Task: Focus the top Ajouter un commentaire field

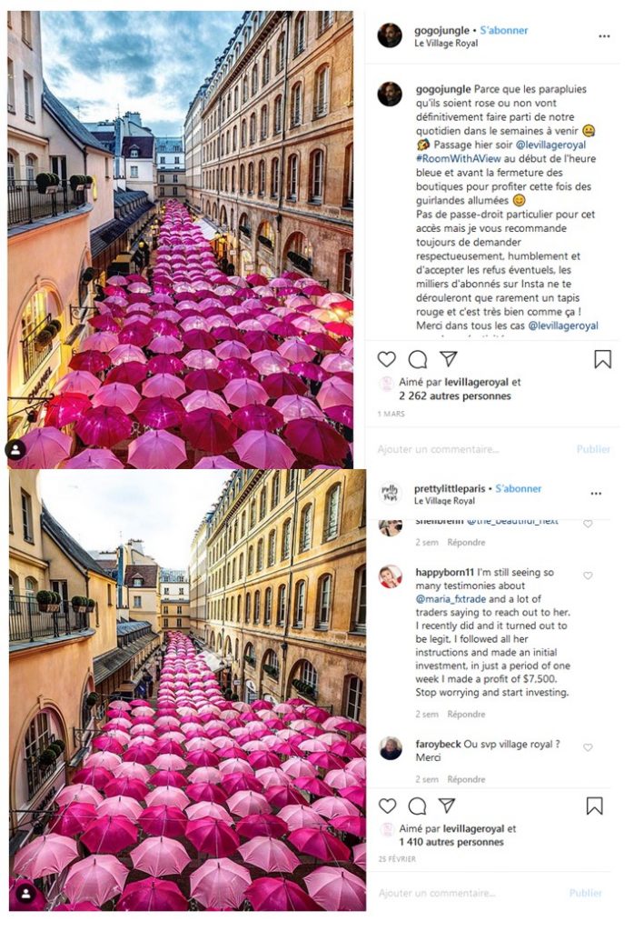Action: (471, 449)
